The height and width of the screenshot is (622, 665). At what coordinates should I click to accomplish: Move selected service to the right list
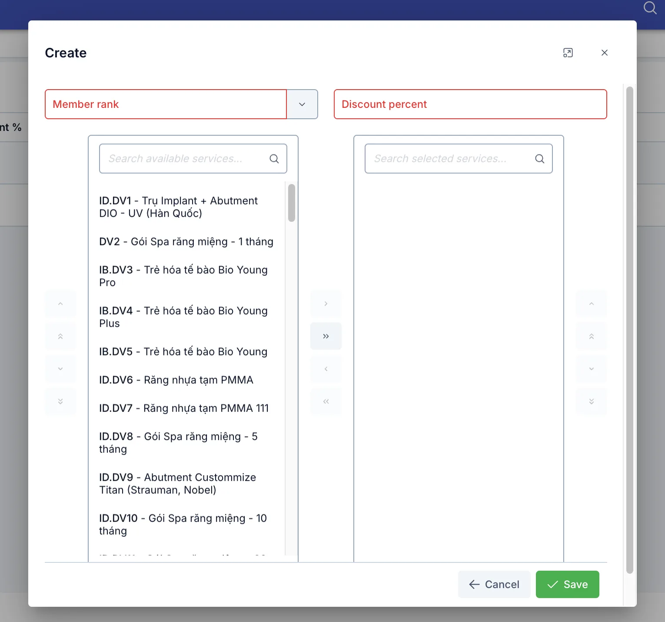(x=326, y=304)
